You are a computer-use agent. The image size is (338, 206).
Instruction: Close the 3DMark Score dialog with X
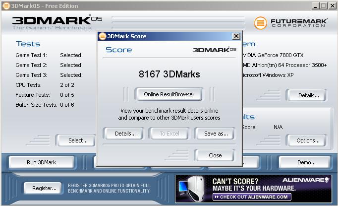pyautogui.click(x=236, y=36)
